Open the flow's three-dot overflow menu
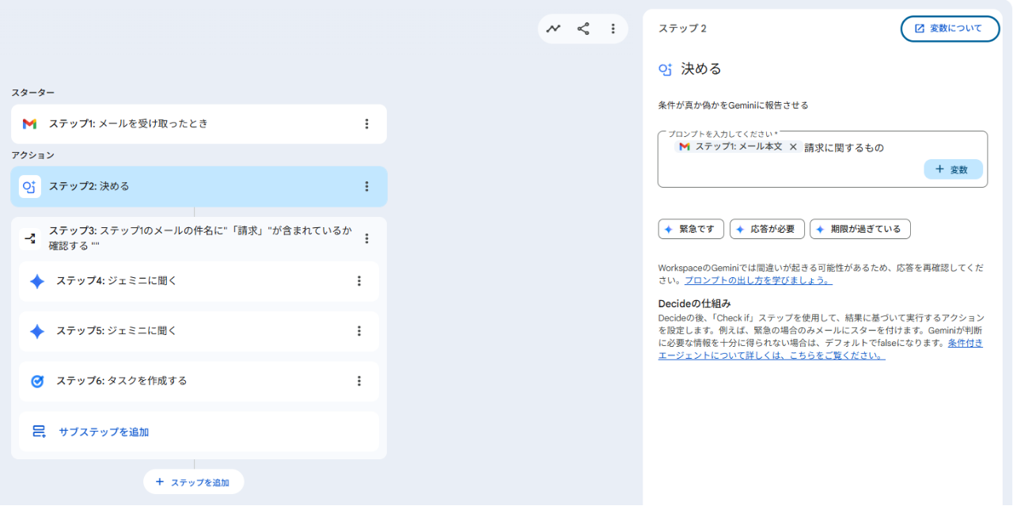1013x506 pixels. click(x=613, y=29)
